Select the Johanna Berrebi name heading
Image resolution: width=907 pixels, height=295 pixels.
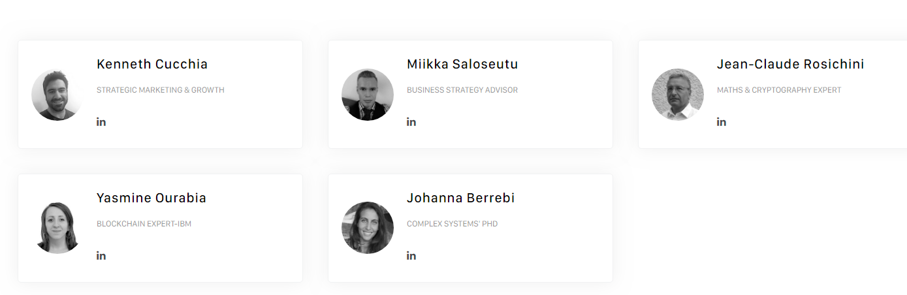coord(460,198)
